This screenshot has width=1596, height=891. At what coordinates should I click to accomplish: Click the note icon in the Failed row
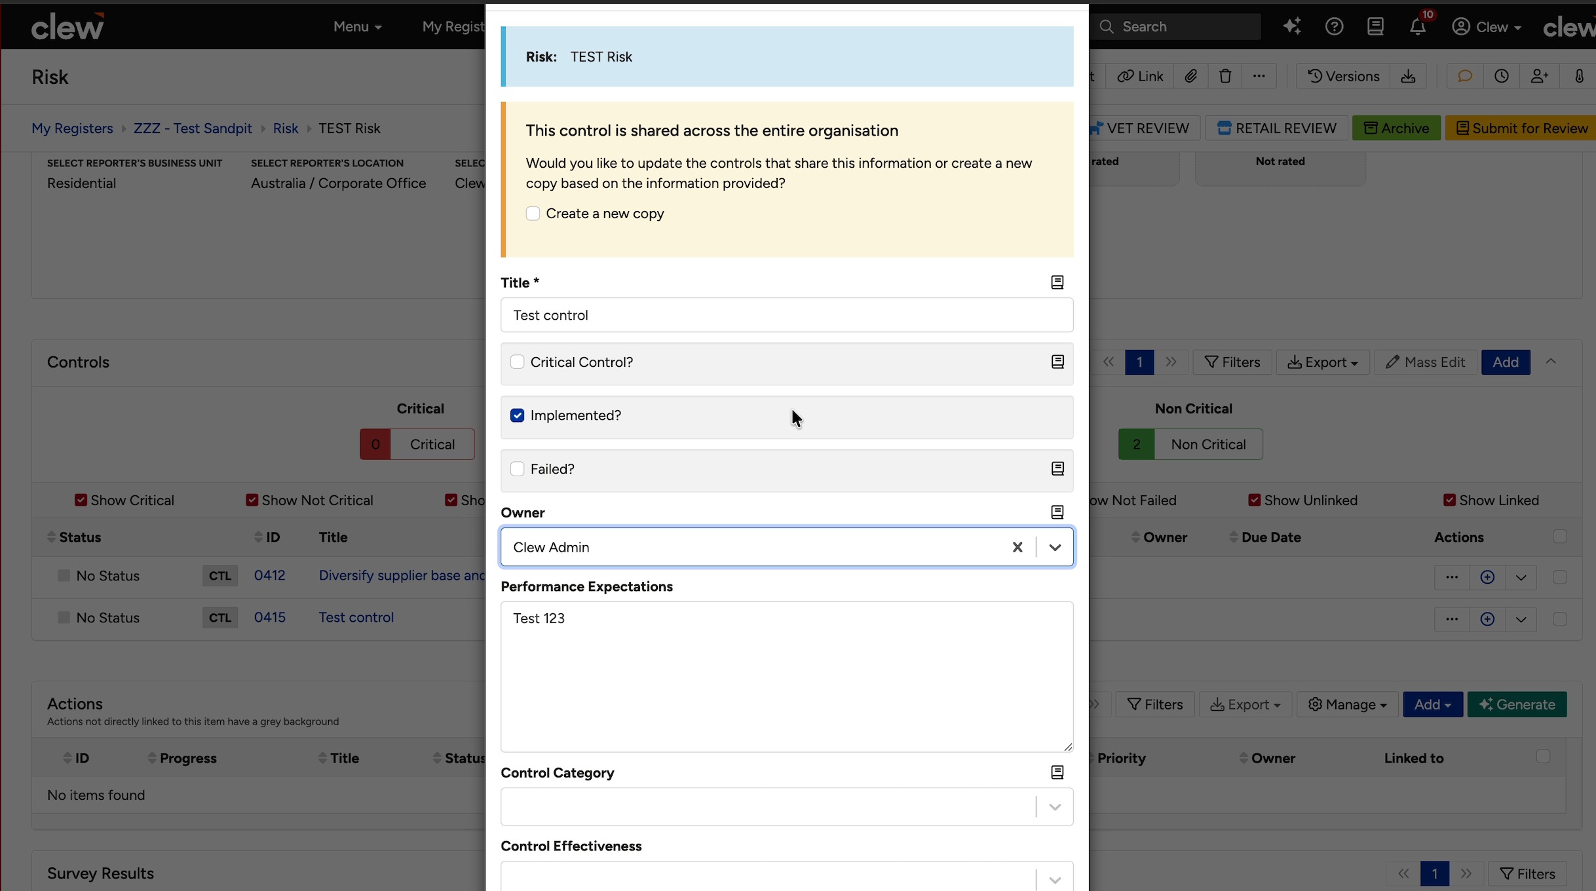1057,468
